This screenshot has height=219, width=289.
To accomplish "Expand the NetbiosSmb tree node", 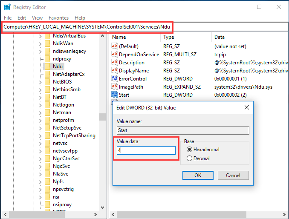I will (40, 90).
